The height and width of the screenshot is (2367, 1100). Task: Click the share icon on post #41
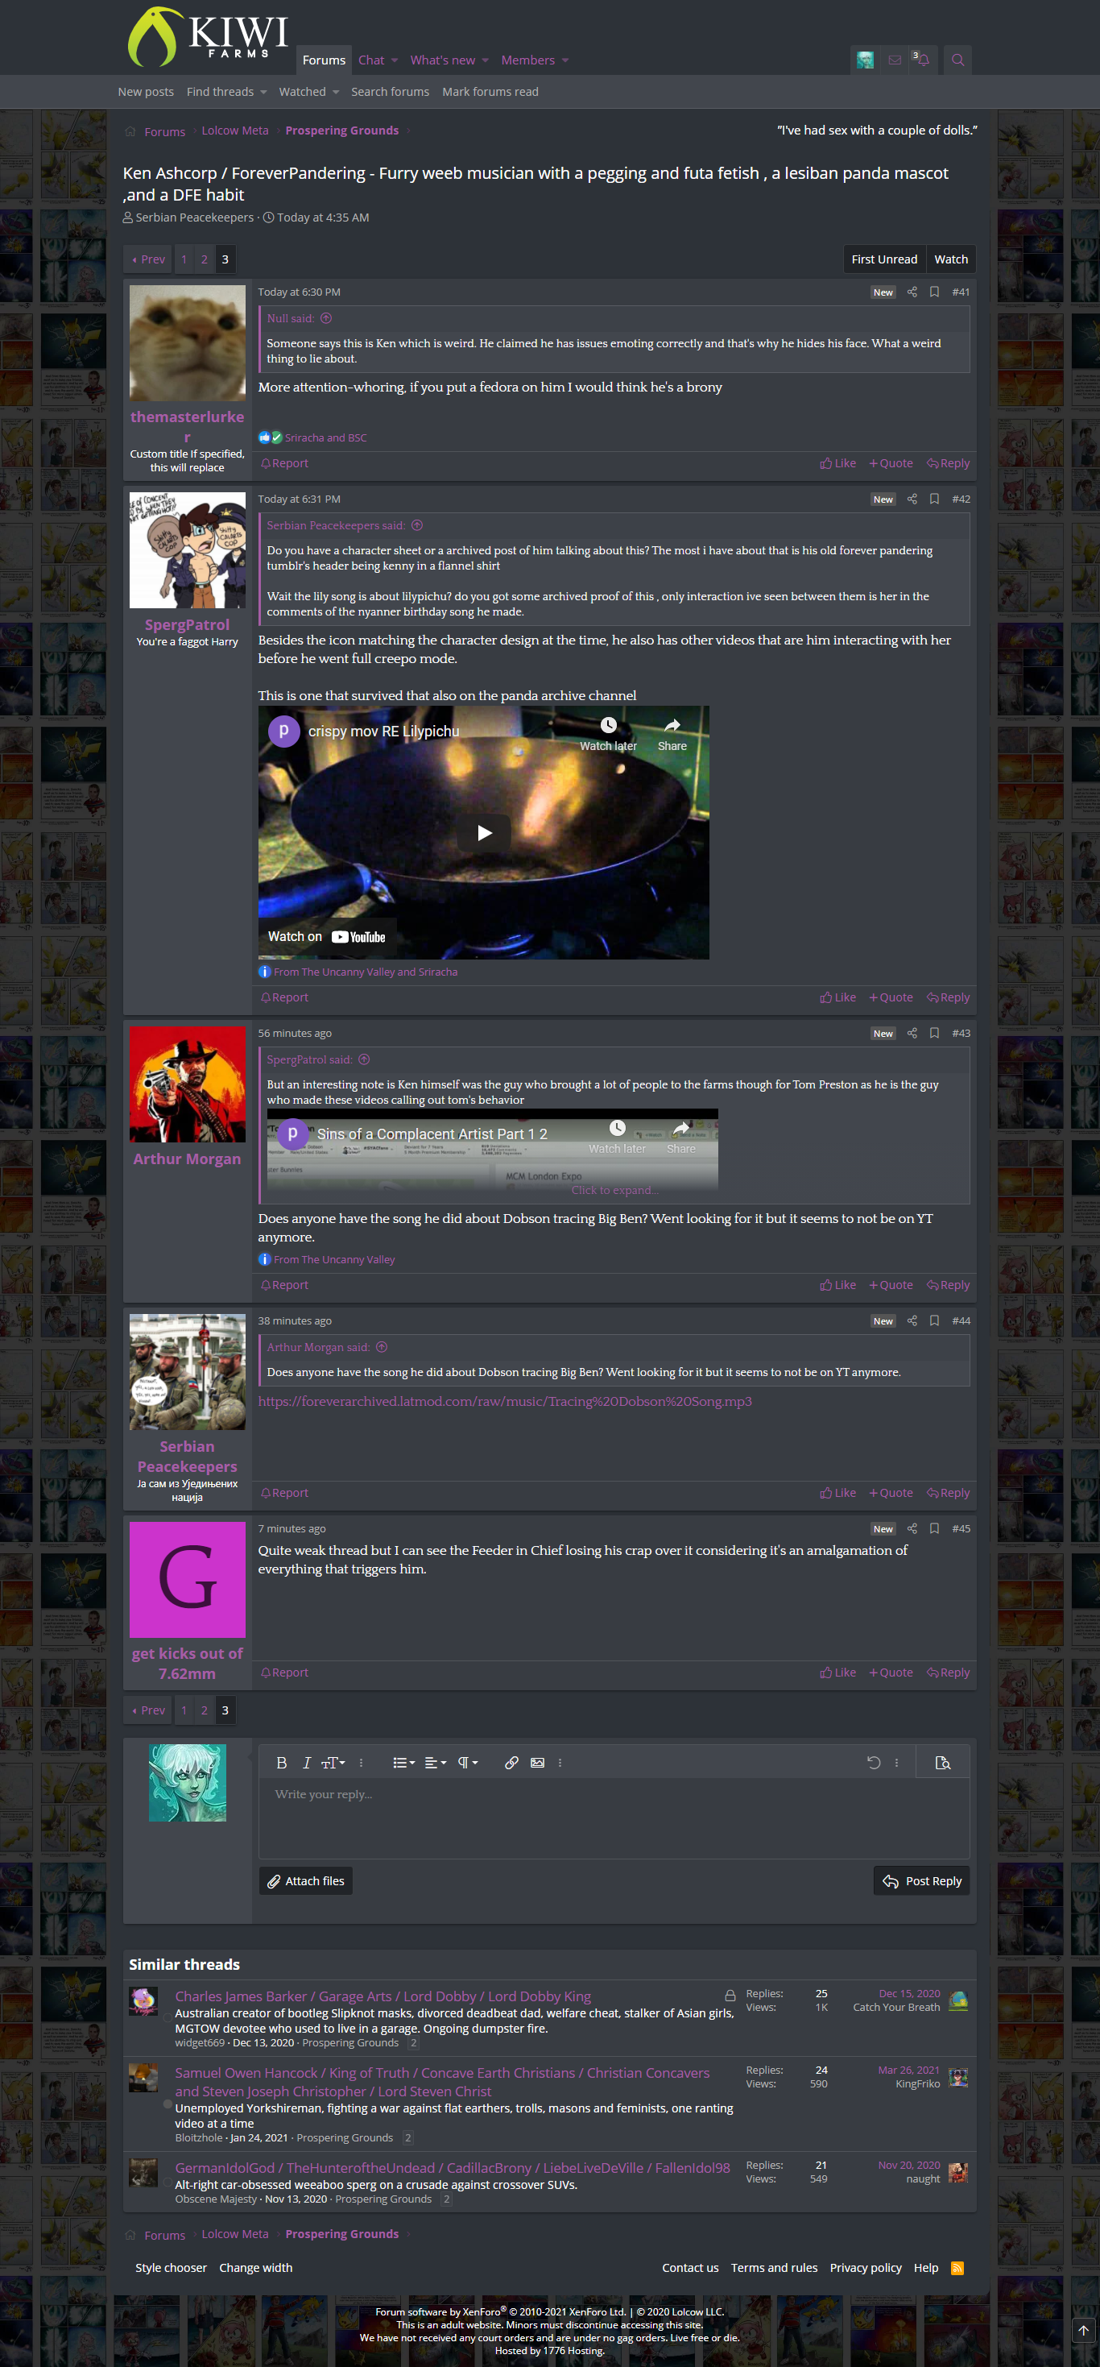tap(912, 292)
